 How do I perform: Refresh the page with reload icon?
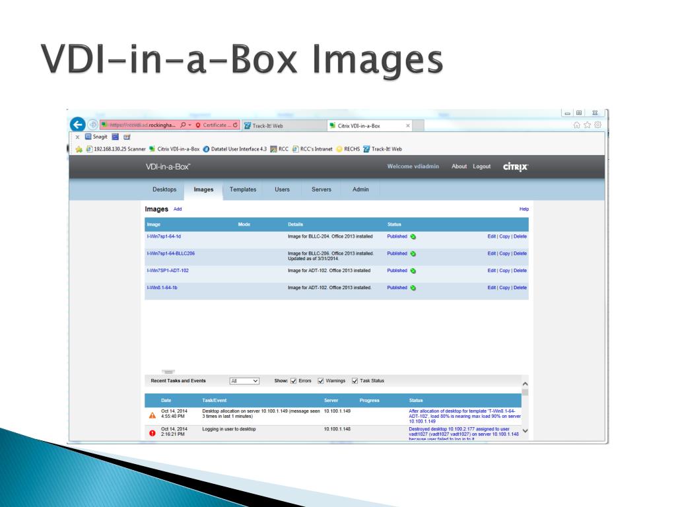[x=236, y=125]
